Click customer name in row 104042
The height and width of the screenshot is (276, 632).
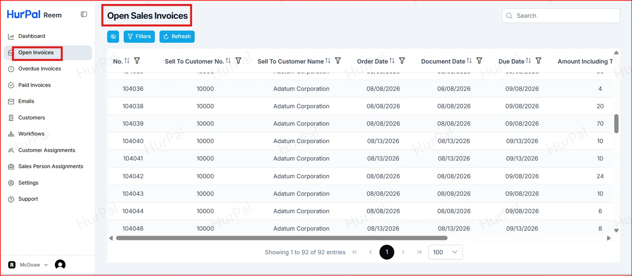tap(301, 176)
